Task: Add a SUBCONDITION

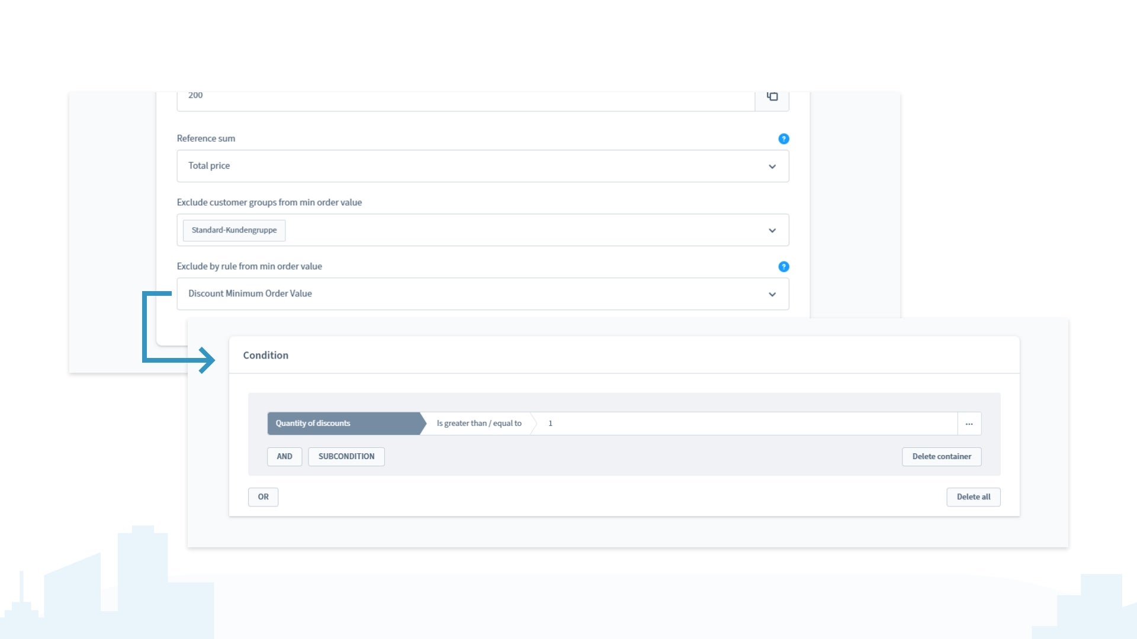Action: [x=346, y=456]
